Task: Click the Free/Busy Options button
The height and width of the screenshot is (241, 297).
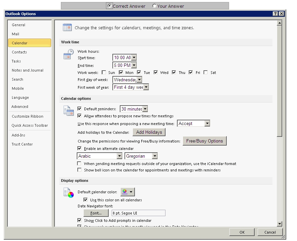Action: coord(205,141)
